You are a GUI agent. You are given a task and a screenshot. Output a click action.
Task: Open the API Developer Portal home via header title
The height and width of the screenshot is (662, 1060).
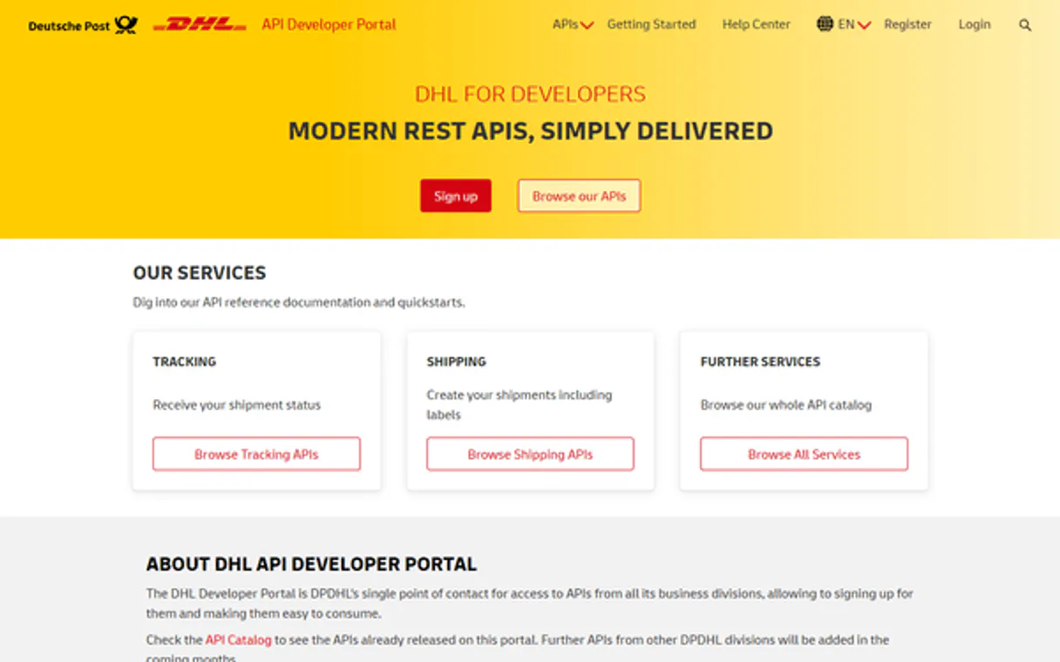pos(329,24)
